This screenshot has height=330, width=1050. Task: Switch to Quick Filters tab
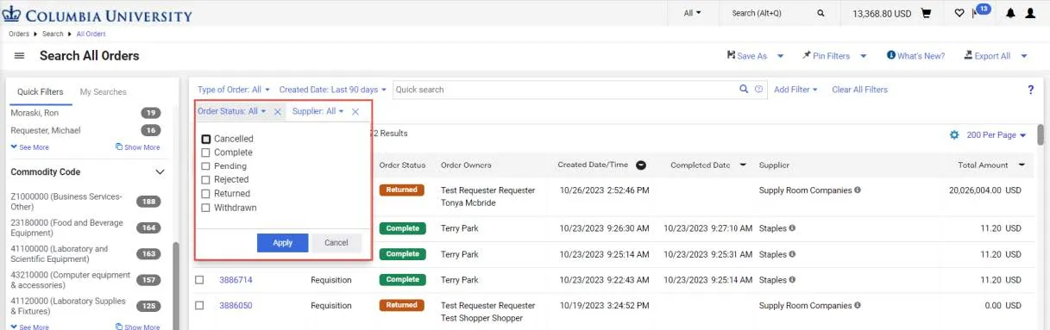pos(40,92)
